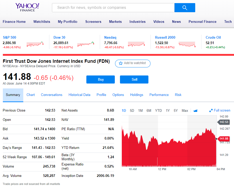Open the Profile tab
This screenshot has height=187, width=234.
(x=101, y=95)
